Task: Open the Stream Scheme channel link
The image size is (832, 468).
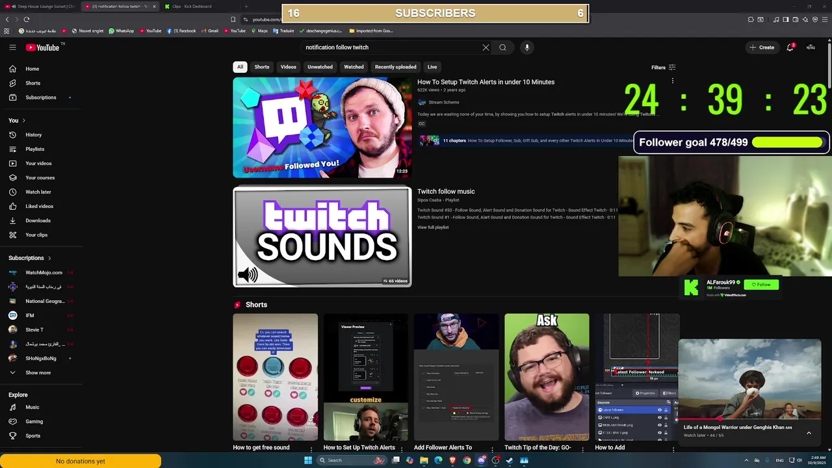Action: coord(444,102)
